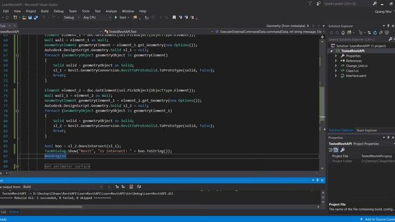395x222 pixels.
Task: Click the split editor plus icon
Action: (322, 37)
